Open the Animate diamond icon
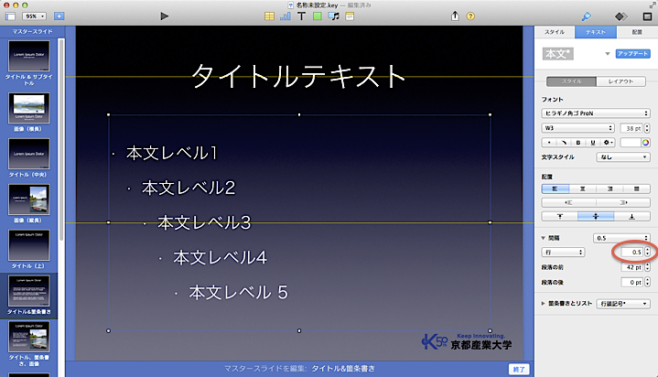This screenshot has height=377, width=658. 620,16
